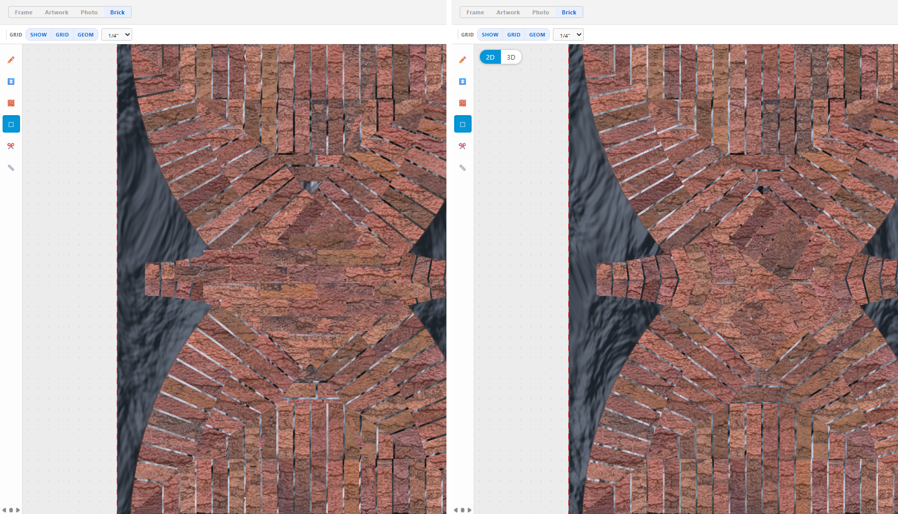Toggle SHOW grid option in left panel
The image size is (898, 514).
click(39, 34)
